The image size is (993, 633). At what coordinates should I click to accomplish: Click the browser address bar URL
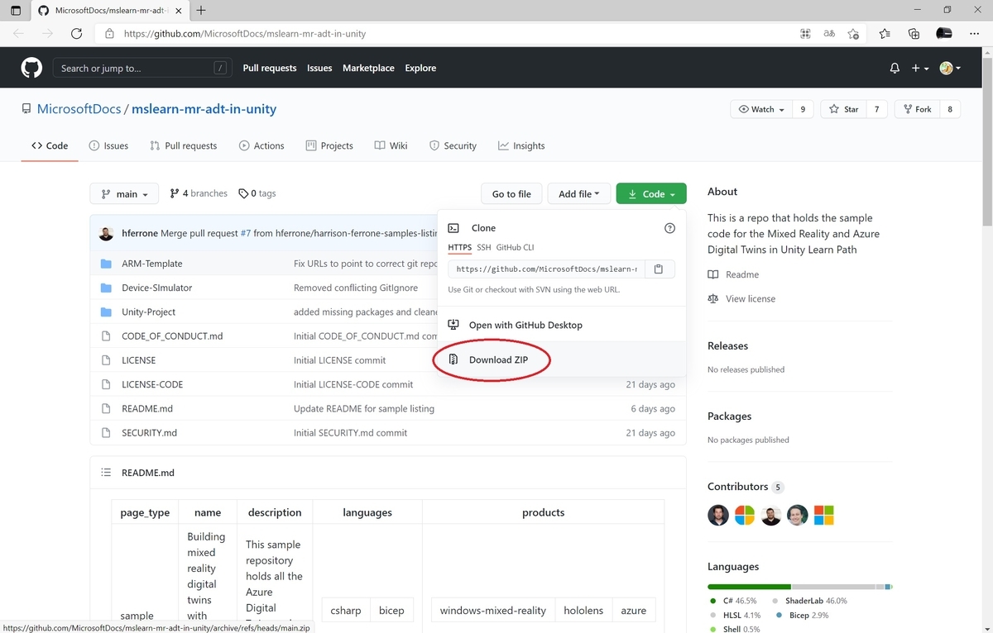click(244, 34)
